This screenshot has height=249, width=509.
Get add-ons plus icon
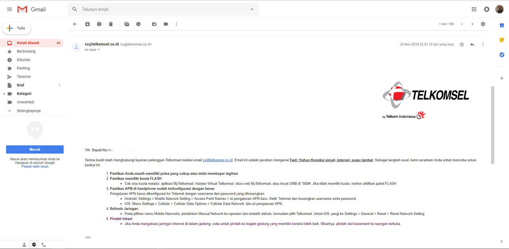pos(502,79)
